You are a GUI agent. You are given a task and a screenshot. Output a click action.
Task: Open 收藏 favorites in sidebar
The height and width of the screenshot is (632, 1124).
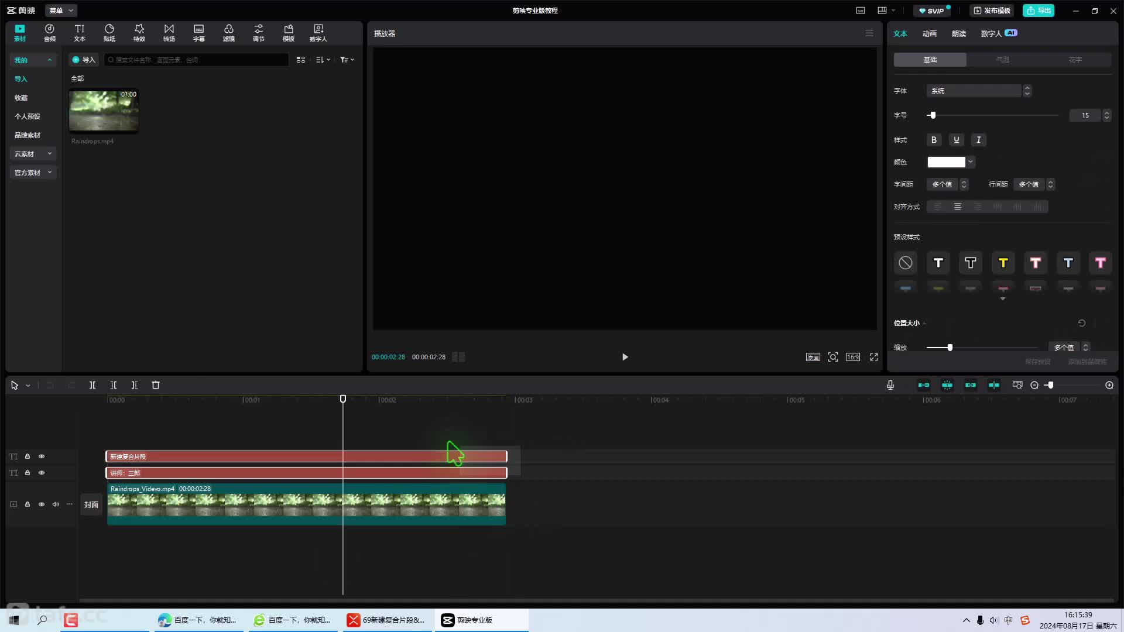coord(21,98)
